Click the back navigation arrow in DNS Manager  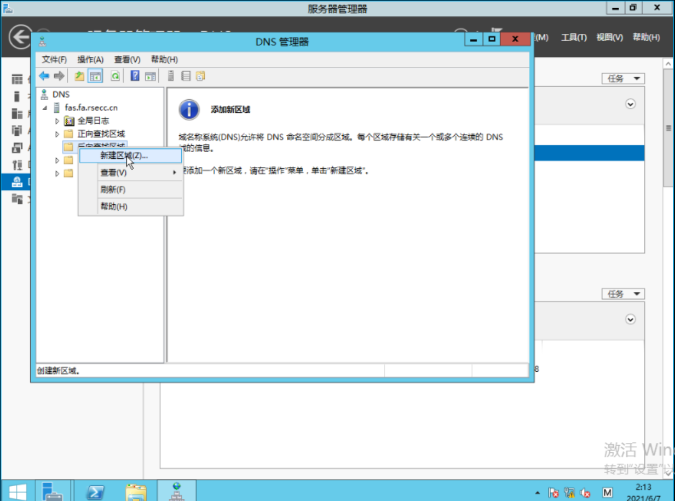(43, 76)
